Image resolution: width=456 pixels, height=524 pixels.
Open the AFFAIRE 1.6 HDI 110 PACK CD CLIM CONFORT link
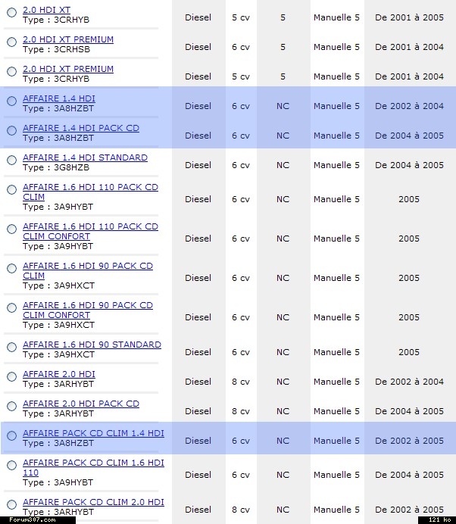click(90, 231)
